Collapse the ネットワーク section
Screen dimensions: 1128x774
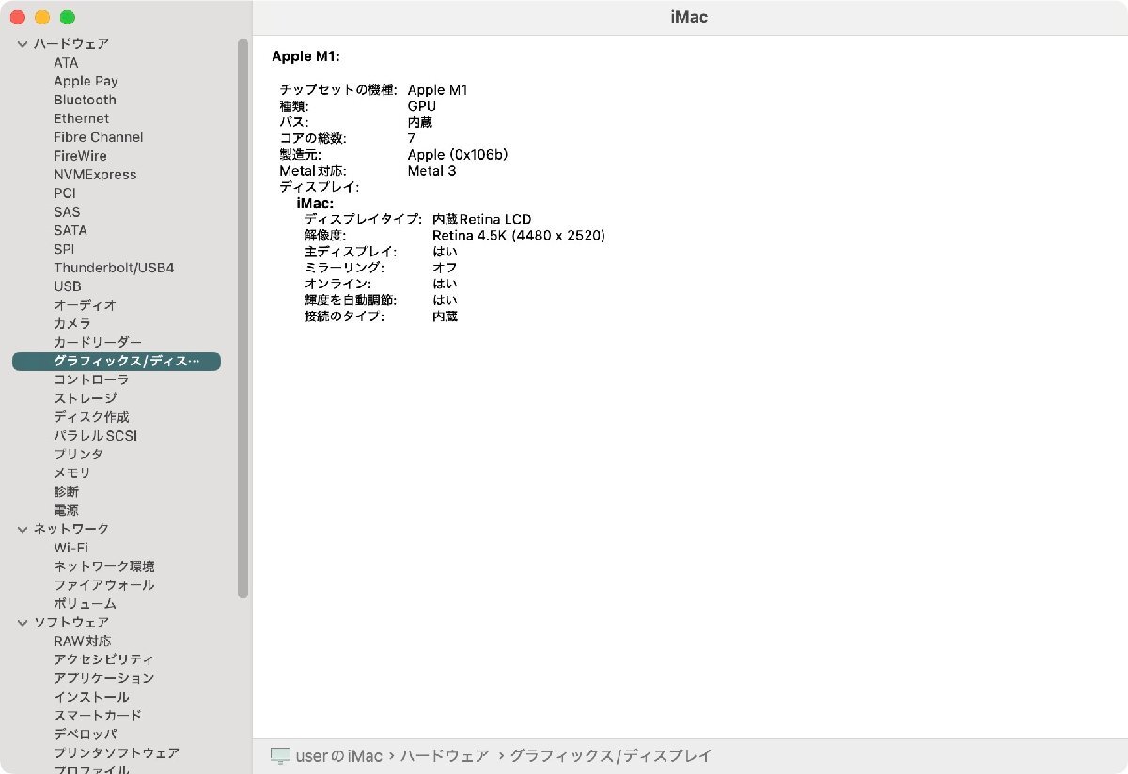pos(23,529)
